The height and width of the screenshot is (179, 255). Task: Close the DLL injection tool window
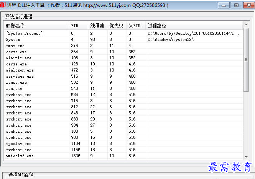[247, 5]
